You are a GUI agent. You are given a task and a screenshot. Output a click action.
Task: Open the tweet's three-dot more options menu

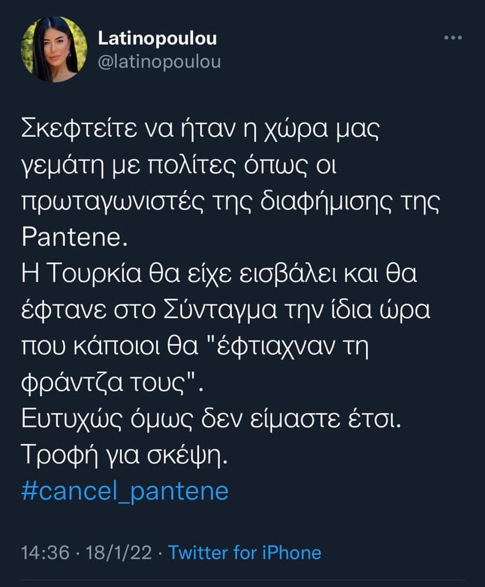coord(453,38)
